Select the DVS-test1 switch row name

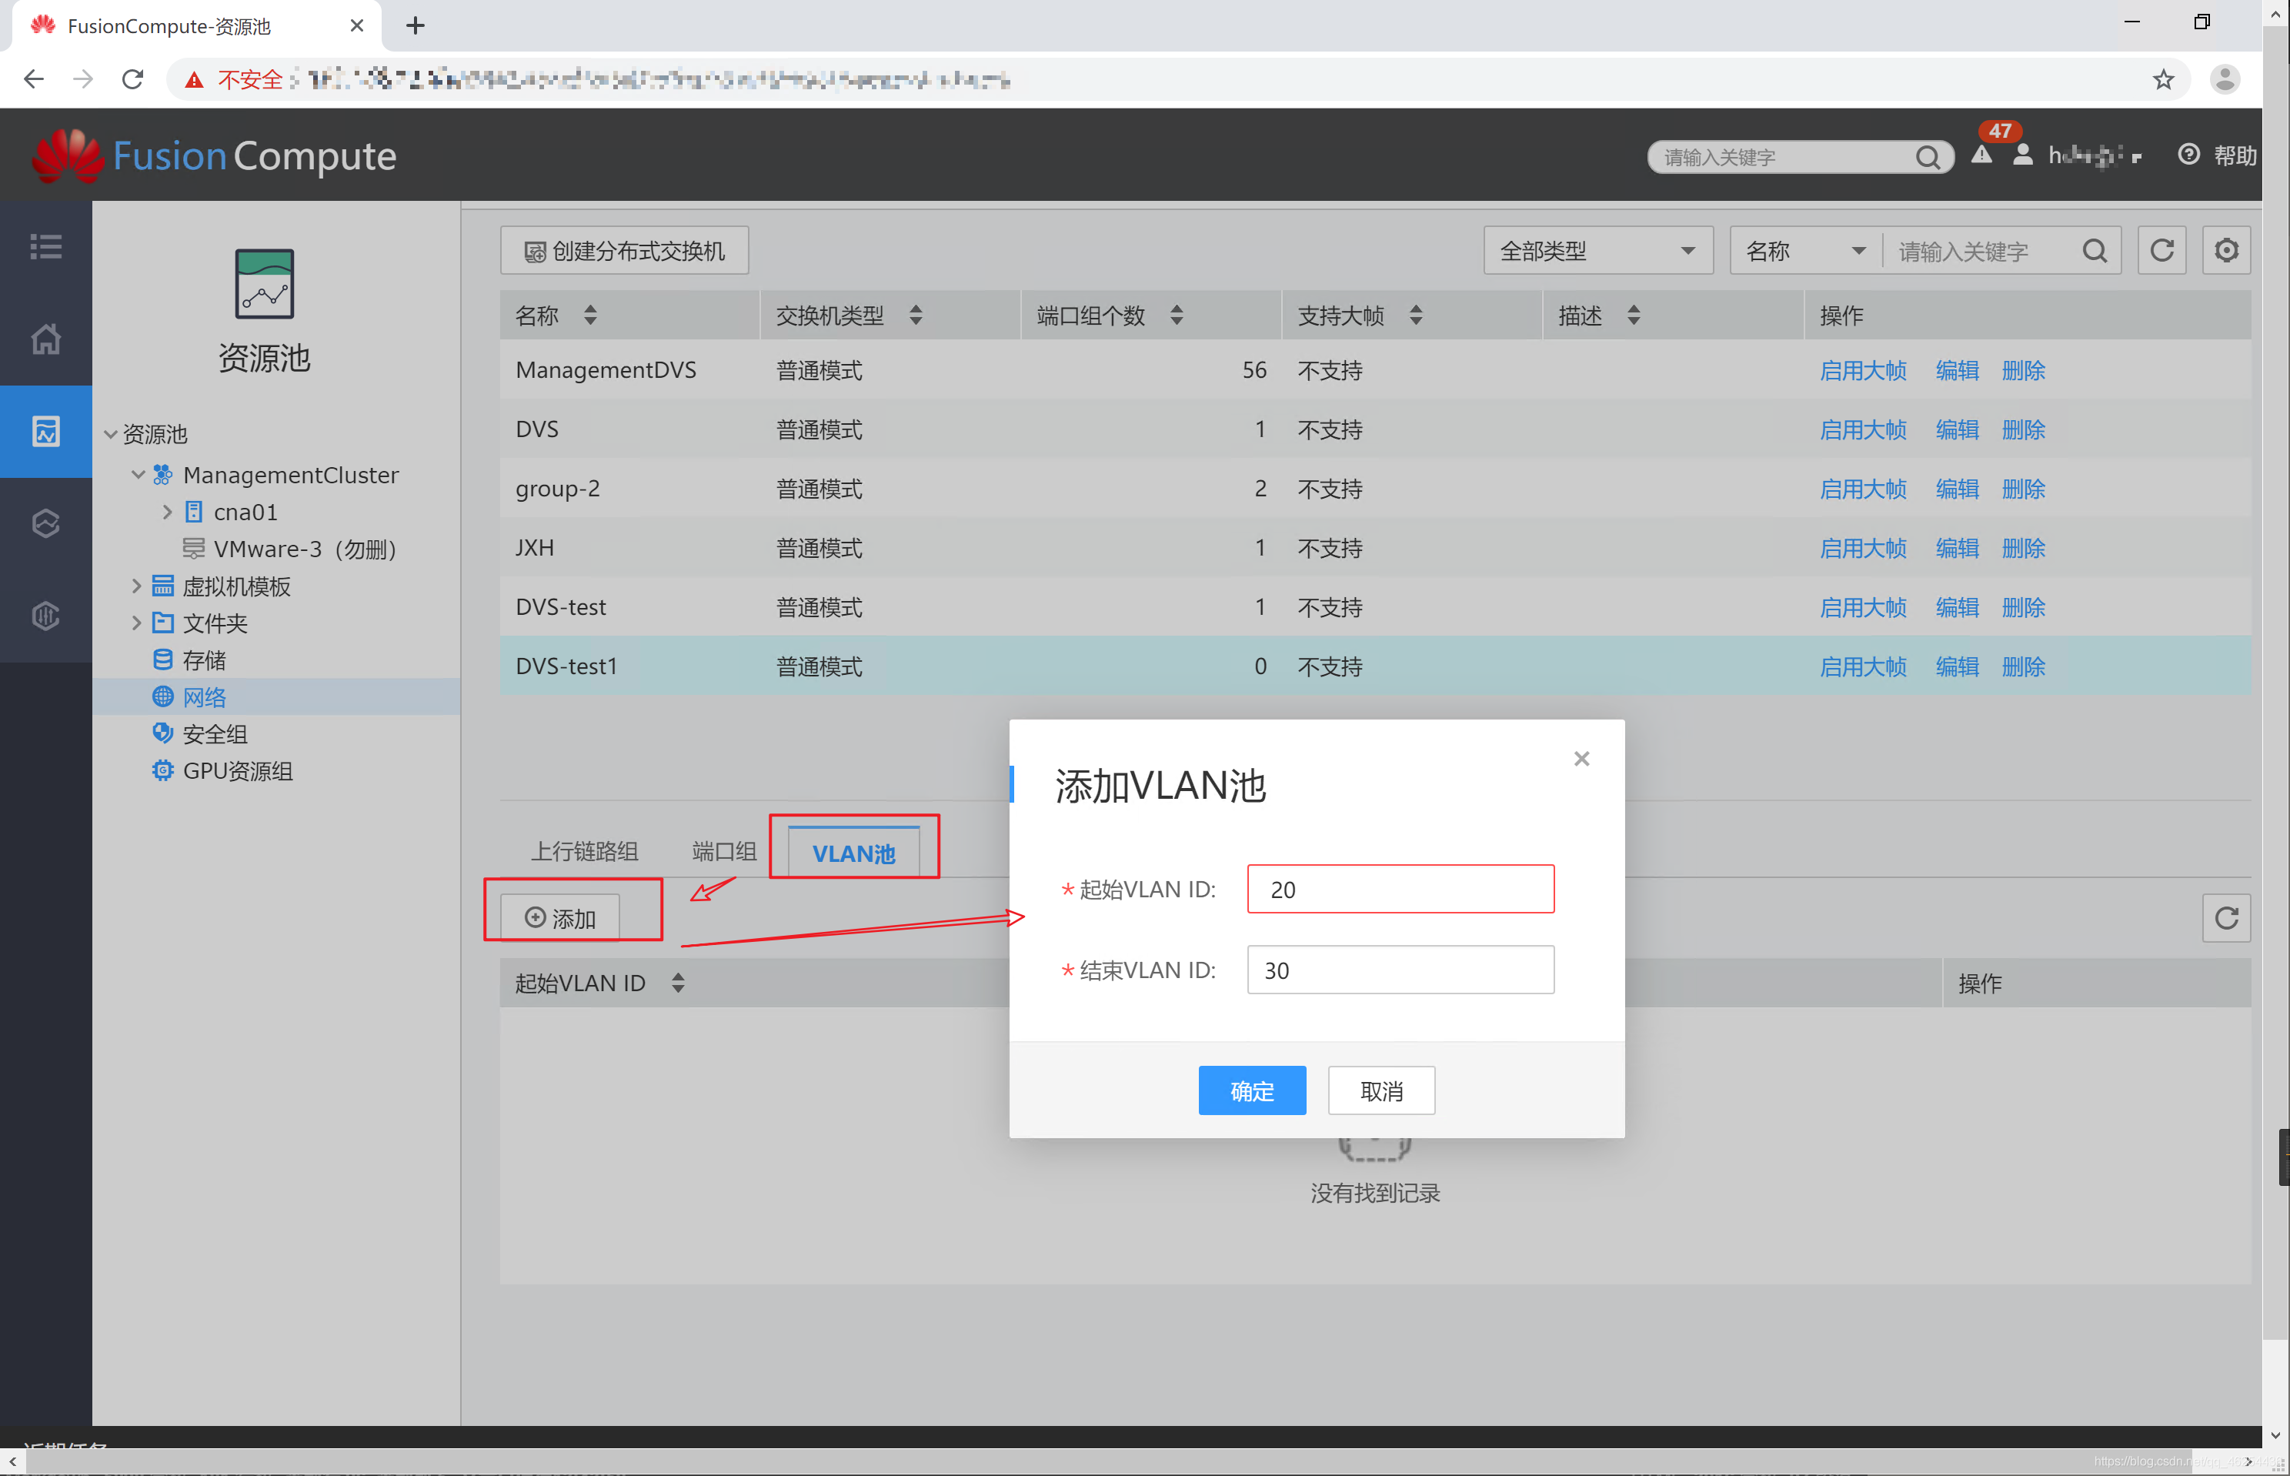pos(566,666)
